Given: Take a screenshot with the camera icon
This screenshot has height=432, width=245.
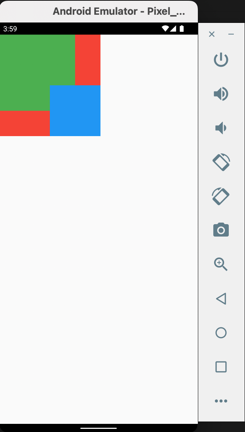Looking at the screenshot, I should coord(221,230).
